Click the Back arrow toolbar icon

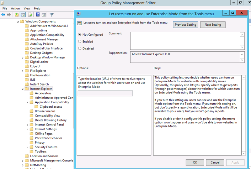3,14
